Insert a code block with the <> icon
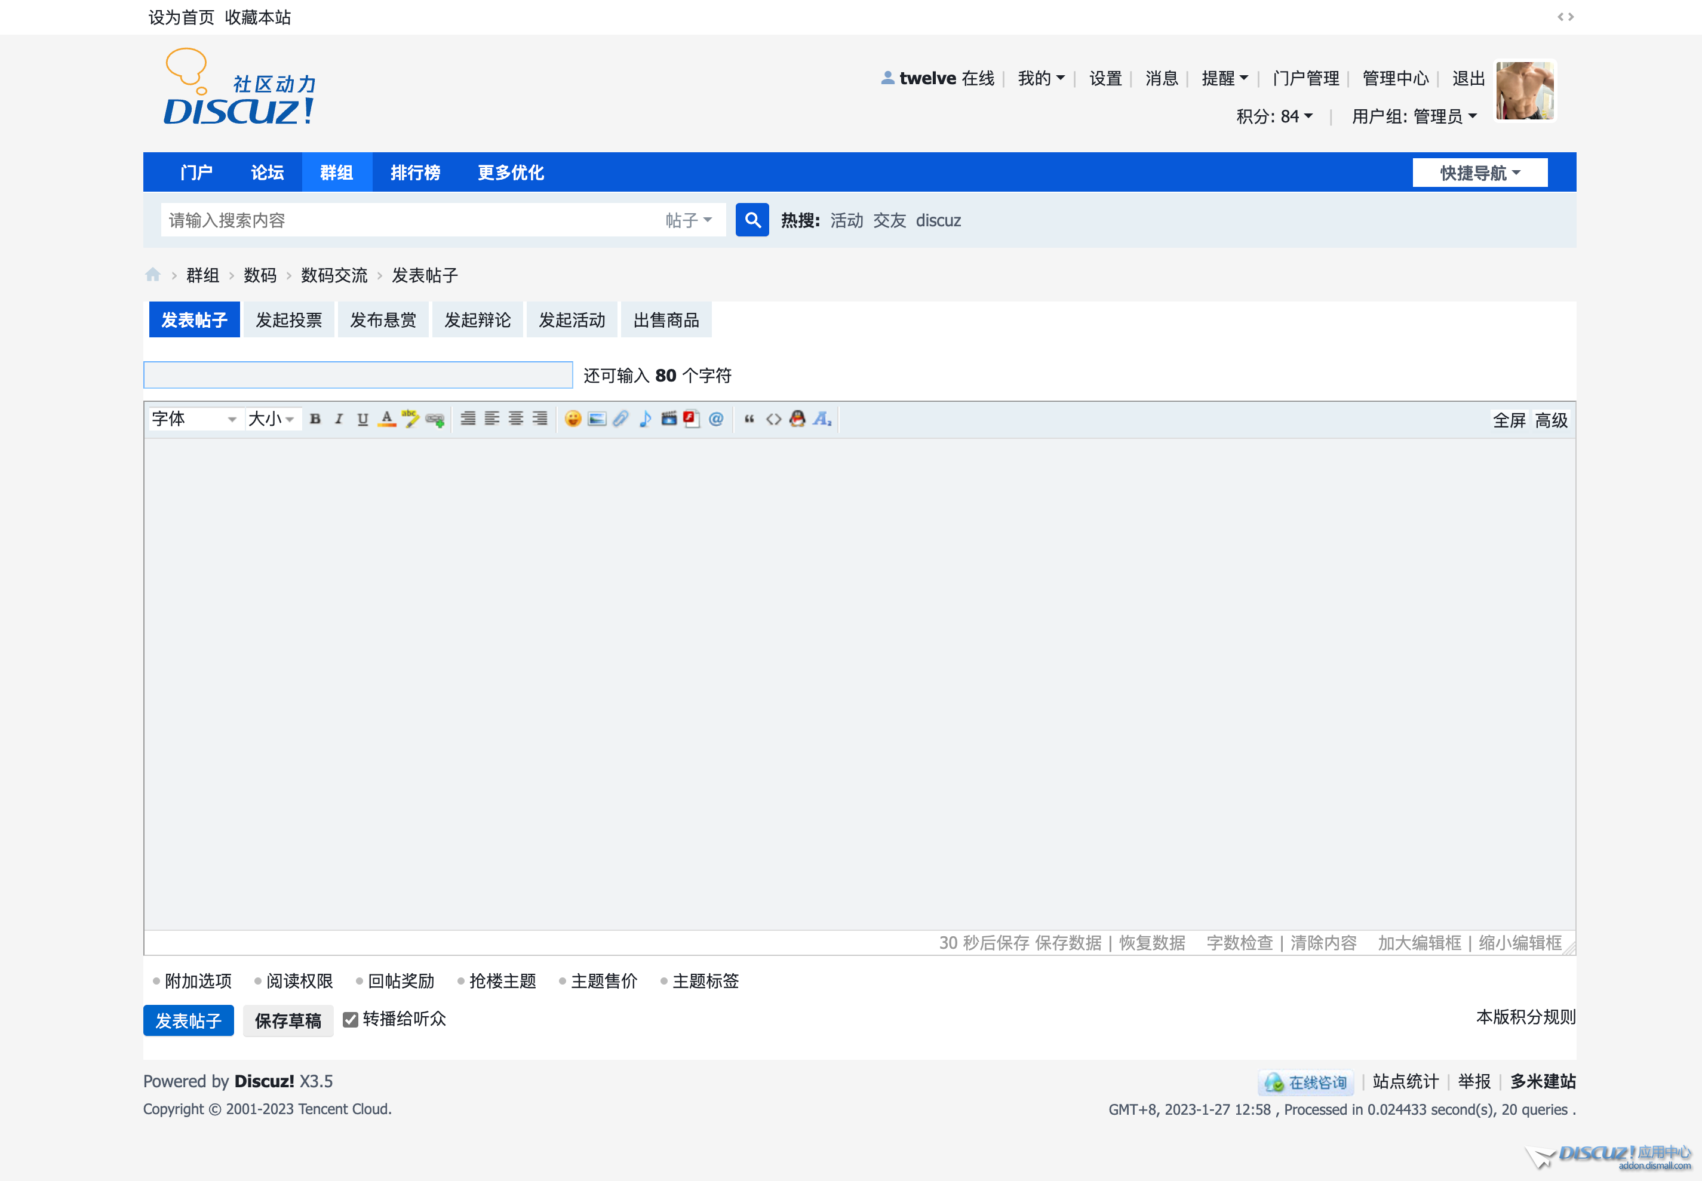 pos(773,419)
